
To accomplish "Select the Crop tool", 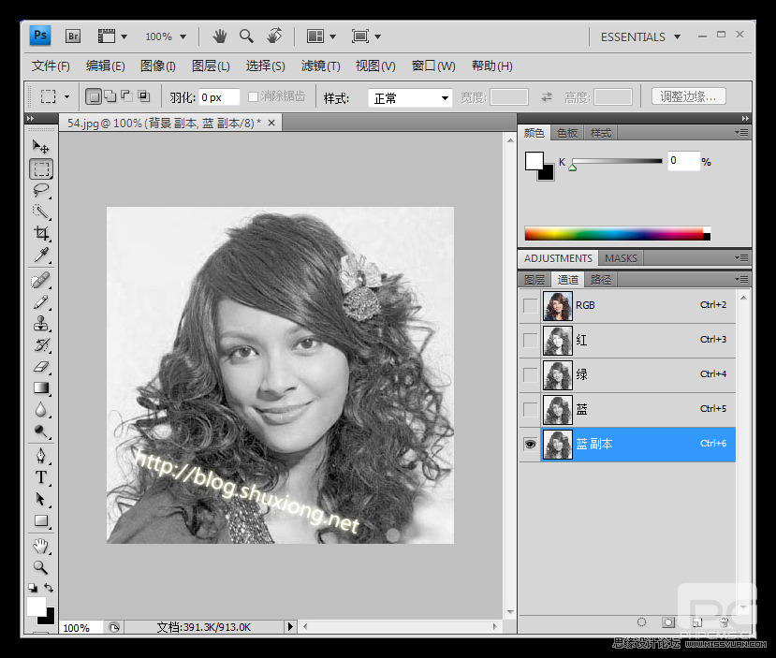I will [x=41, y=233].
